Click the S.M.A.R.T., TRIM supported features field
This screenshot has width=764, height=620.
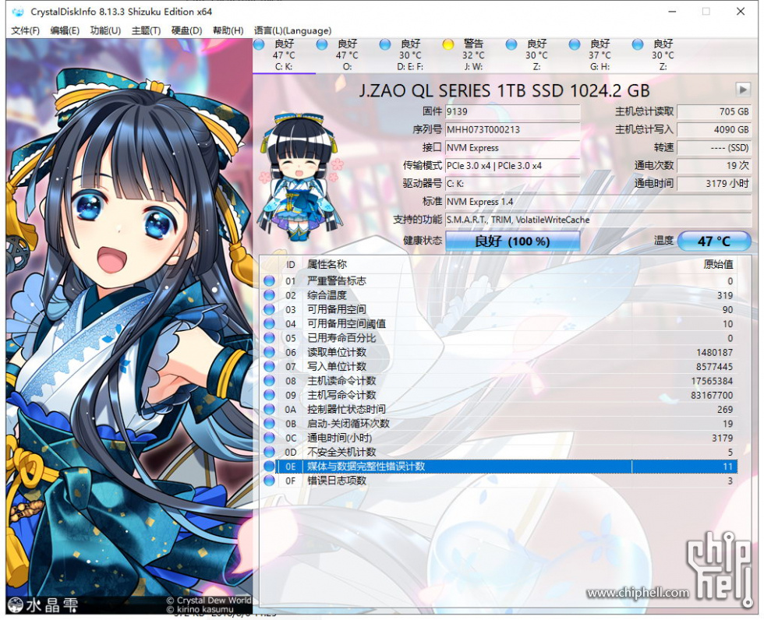point(599,220)
